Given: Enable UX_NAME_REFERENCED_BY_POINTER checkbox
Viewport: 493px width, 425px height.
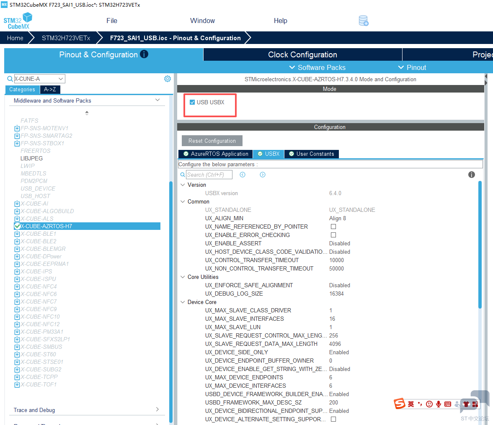Looking at the screenshot, I should pyautogui.click(x=333, y=227).
